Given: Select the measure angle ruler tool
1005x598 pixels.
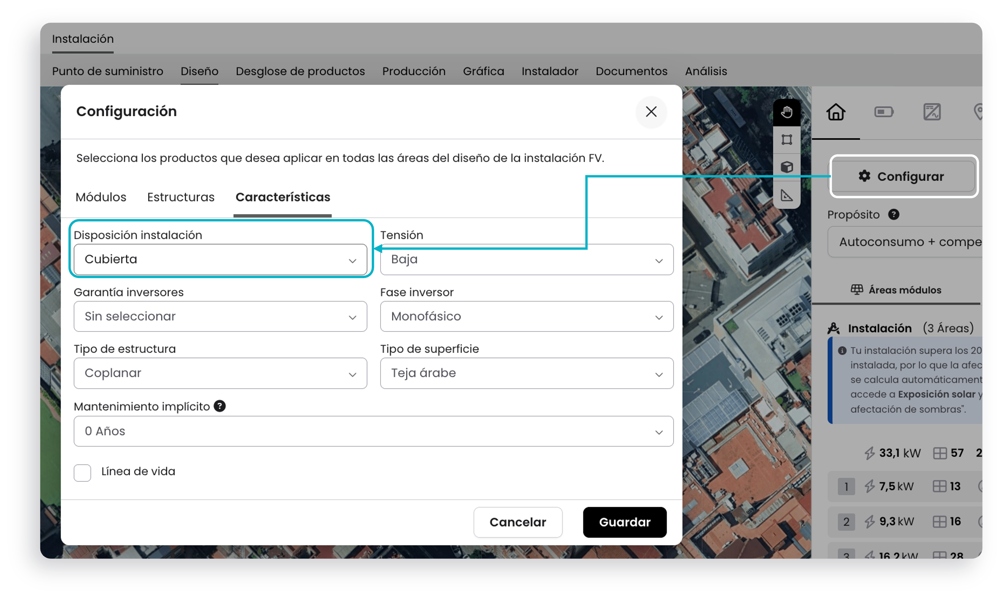Looking at the screenshot, I should [786, 195].
